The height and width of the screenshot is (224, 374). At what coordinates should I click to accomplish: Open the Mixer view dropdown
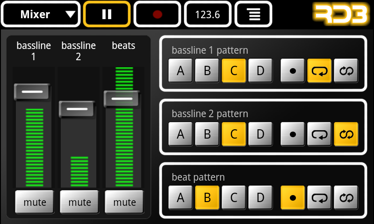pos(41,14)
